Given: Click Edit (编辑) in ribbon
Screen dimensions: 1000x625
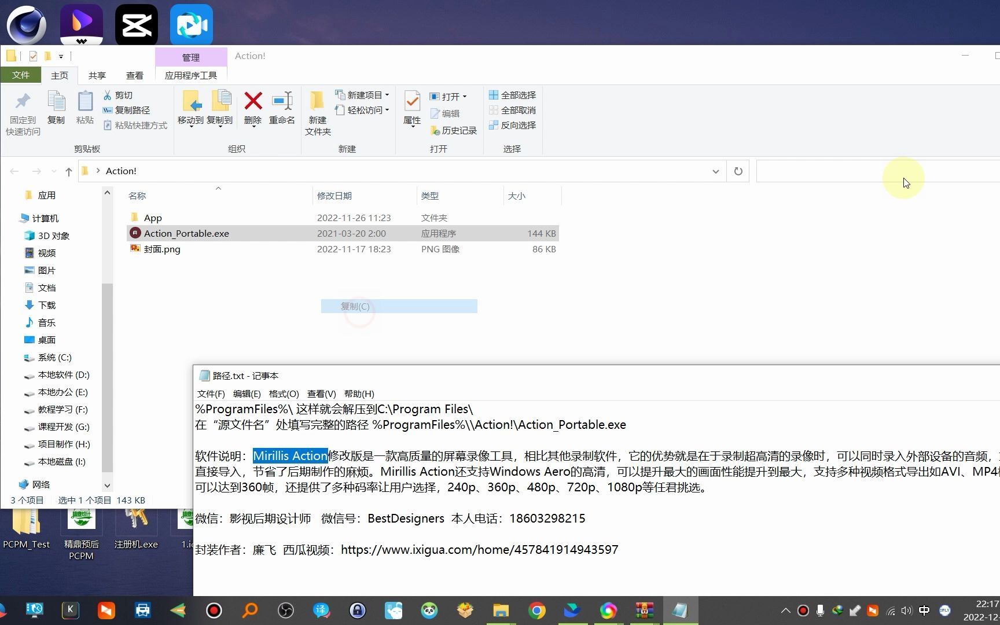Looking at the screenshot, I should click(444, 113).
